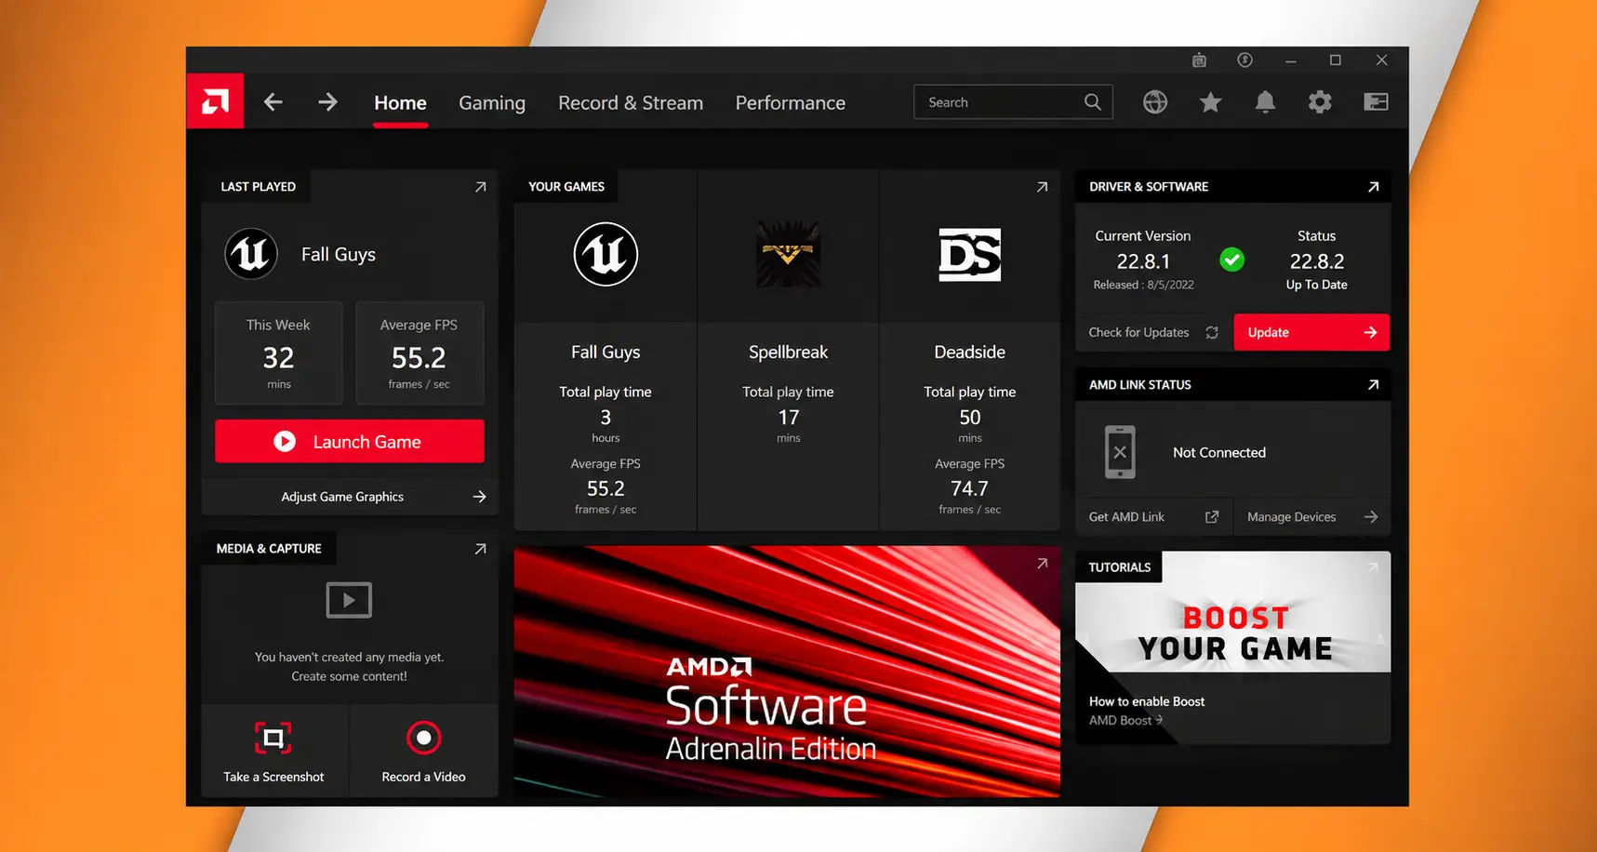Expand the Media & Capture panel
Viewport: 1597px width, 852px height.
tap(480, 549)
